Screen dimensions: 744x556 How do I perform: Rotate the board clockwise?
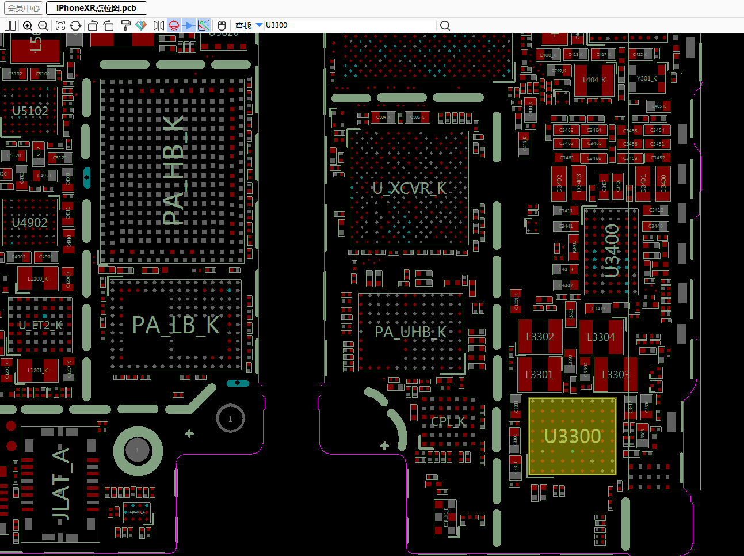click(108, 25)
